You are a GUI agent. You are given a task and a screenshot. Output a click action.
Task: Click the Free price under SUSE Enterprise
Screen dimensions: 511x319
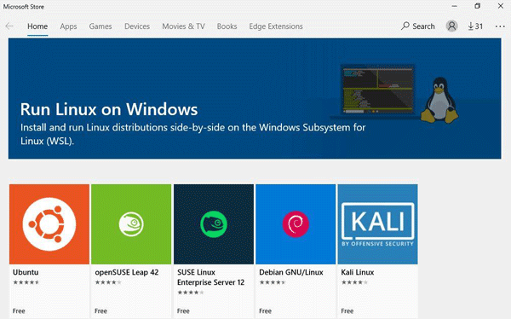(x=183, y=310)
